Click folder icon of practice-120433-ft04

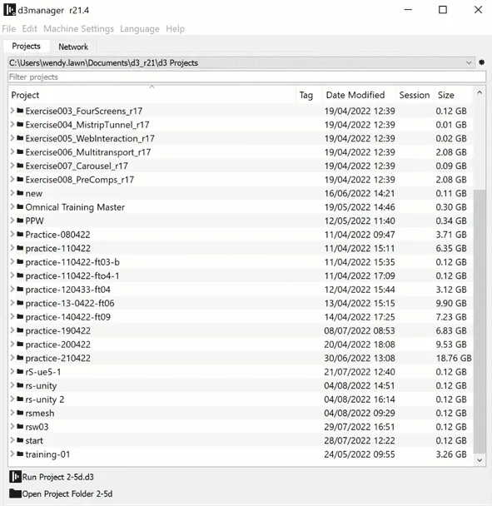pos(20,289)
